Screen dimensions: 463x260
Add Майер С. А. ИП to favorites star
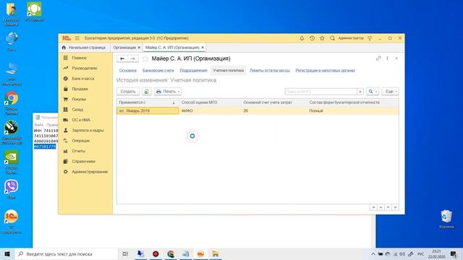point(145,58)
